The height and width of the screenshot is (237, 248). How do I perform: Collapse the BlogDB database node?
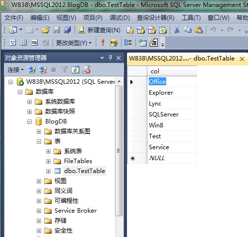pos(29,122)
